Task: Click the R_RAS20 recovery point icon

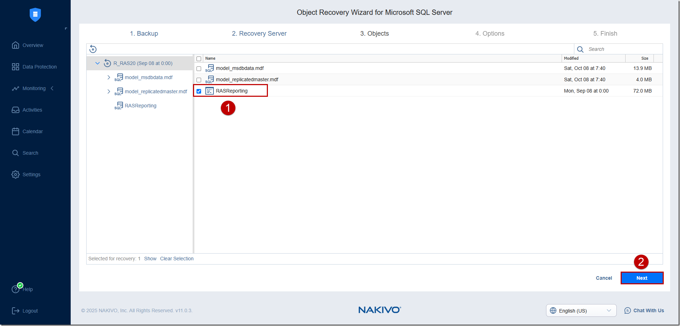Action: coord(107,63)
